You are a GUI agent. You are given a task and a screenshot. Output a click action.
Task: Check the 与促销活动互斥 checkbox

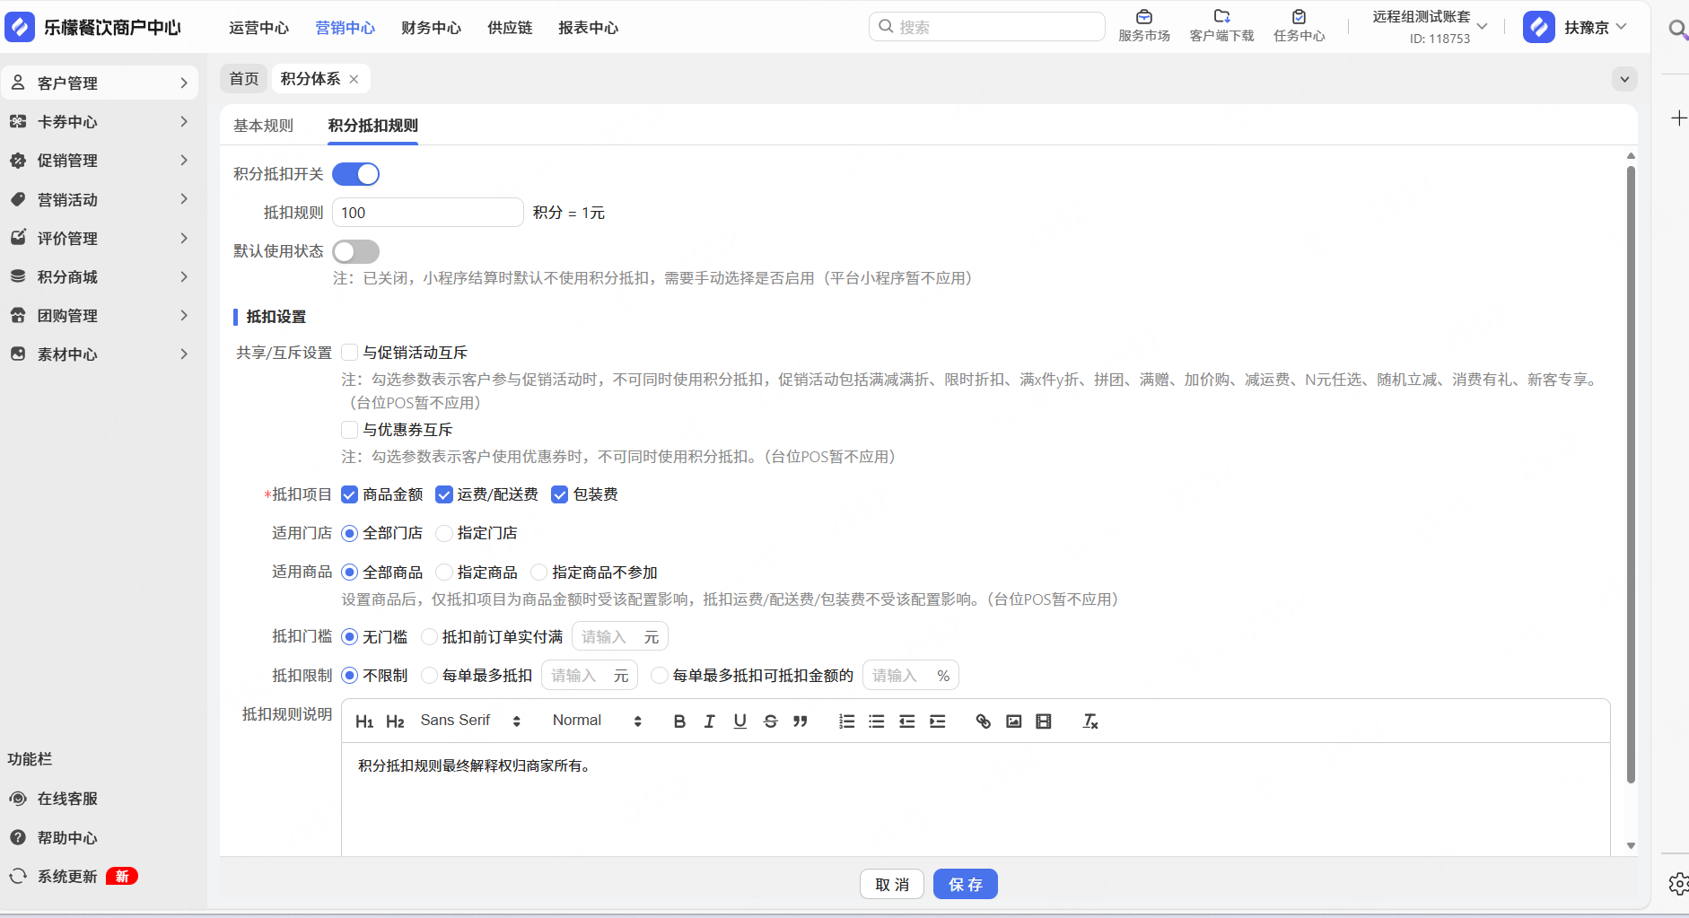pyautogui.click(x=350, y=353)
